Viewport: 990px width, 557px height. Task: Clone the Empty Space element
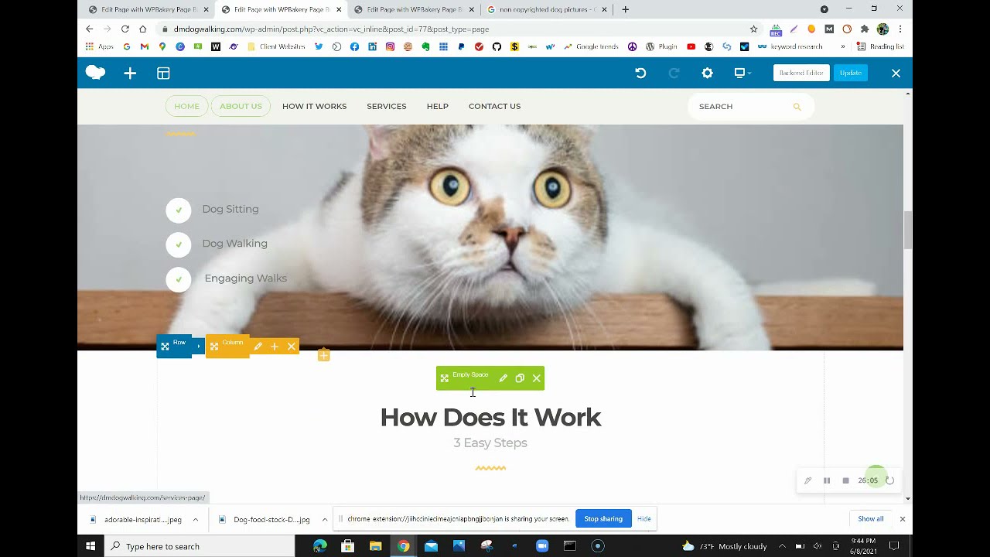pyautogui.click(x=520, y=378)
